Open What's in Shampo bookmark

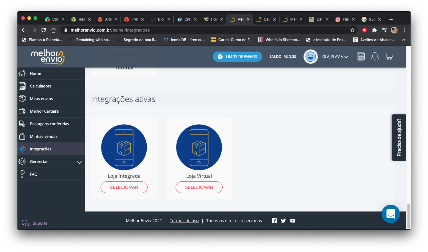[279, 40]
